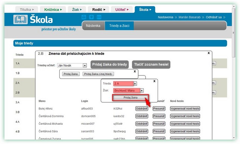240x144 pixels.
Task: Click the login alfbux003
Action: click(x=87, y=108)
